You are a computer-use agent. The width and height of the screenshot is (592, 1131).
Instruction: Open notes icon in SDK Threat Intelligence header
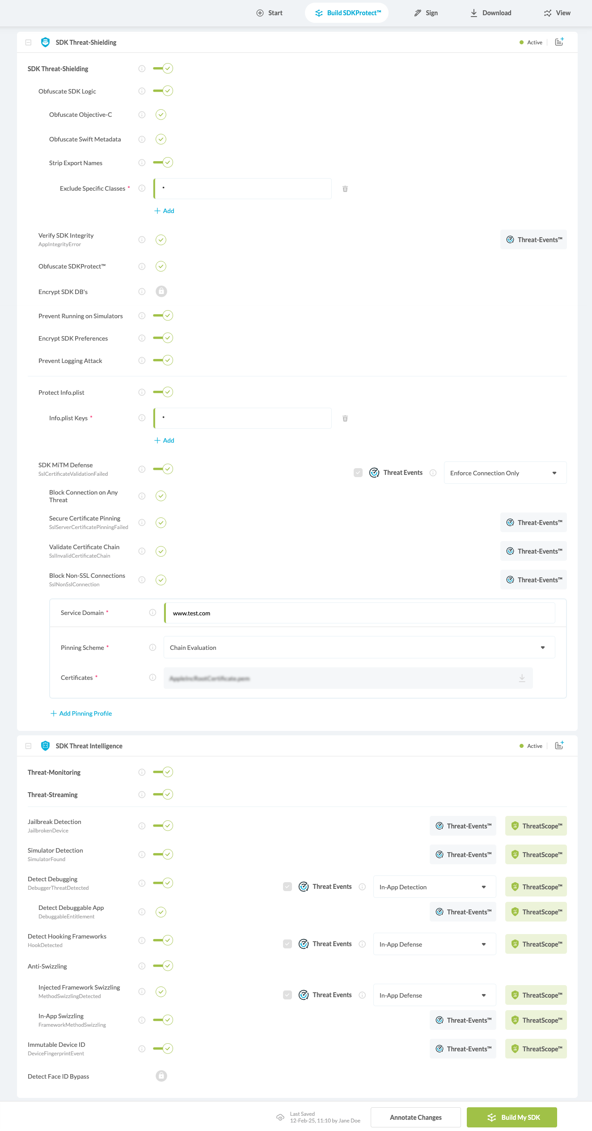[x=559, y=746]
